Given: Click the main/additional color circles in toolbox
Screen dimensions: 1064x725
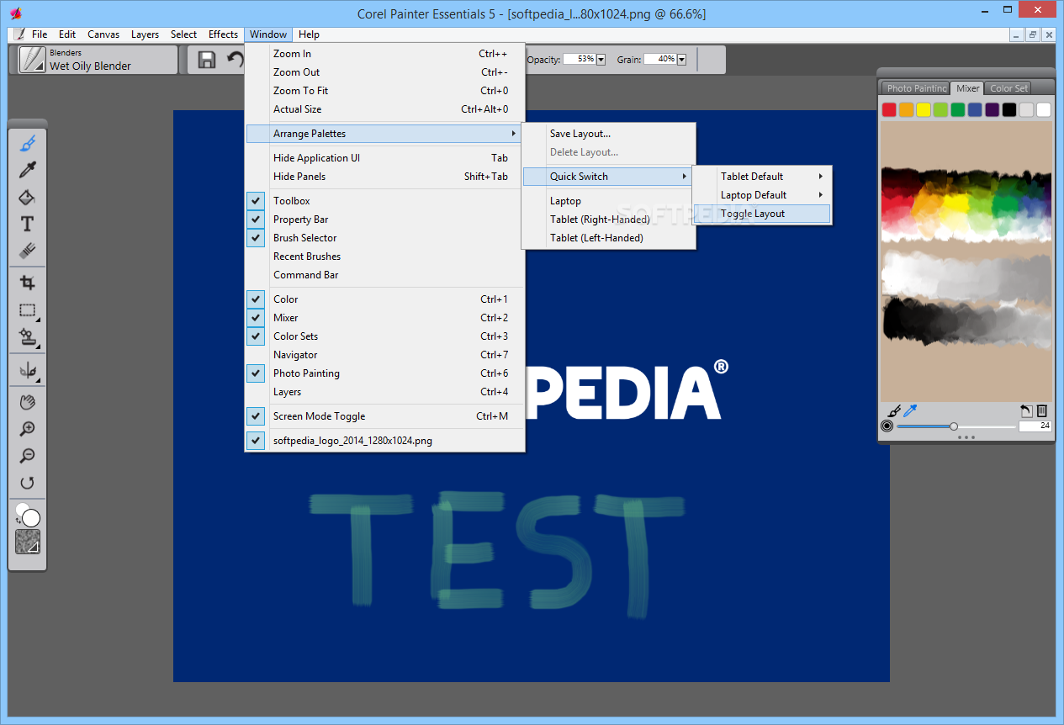Looking at the screenshot, I should click(28, 515).
